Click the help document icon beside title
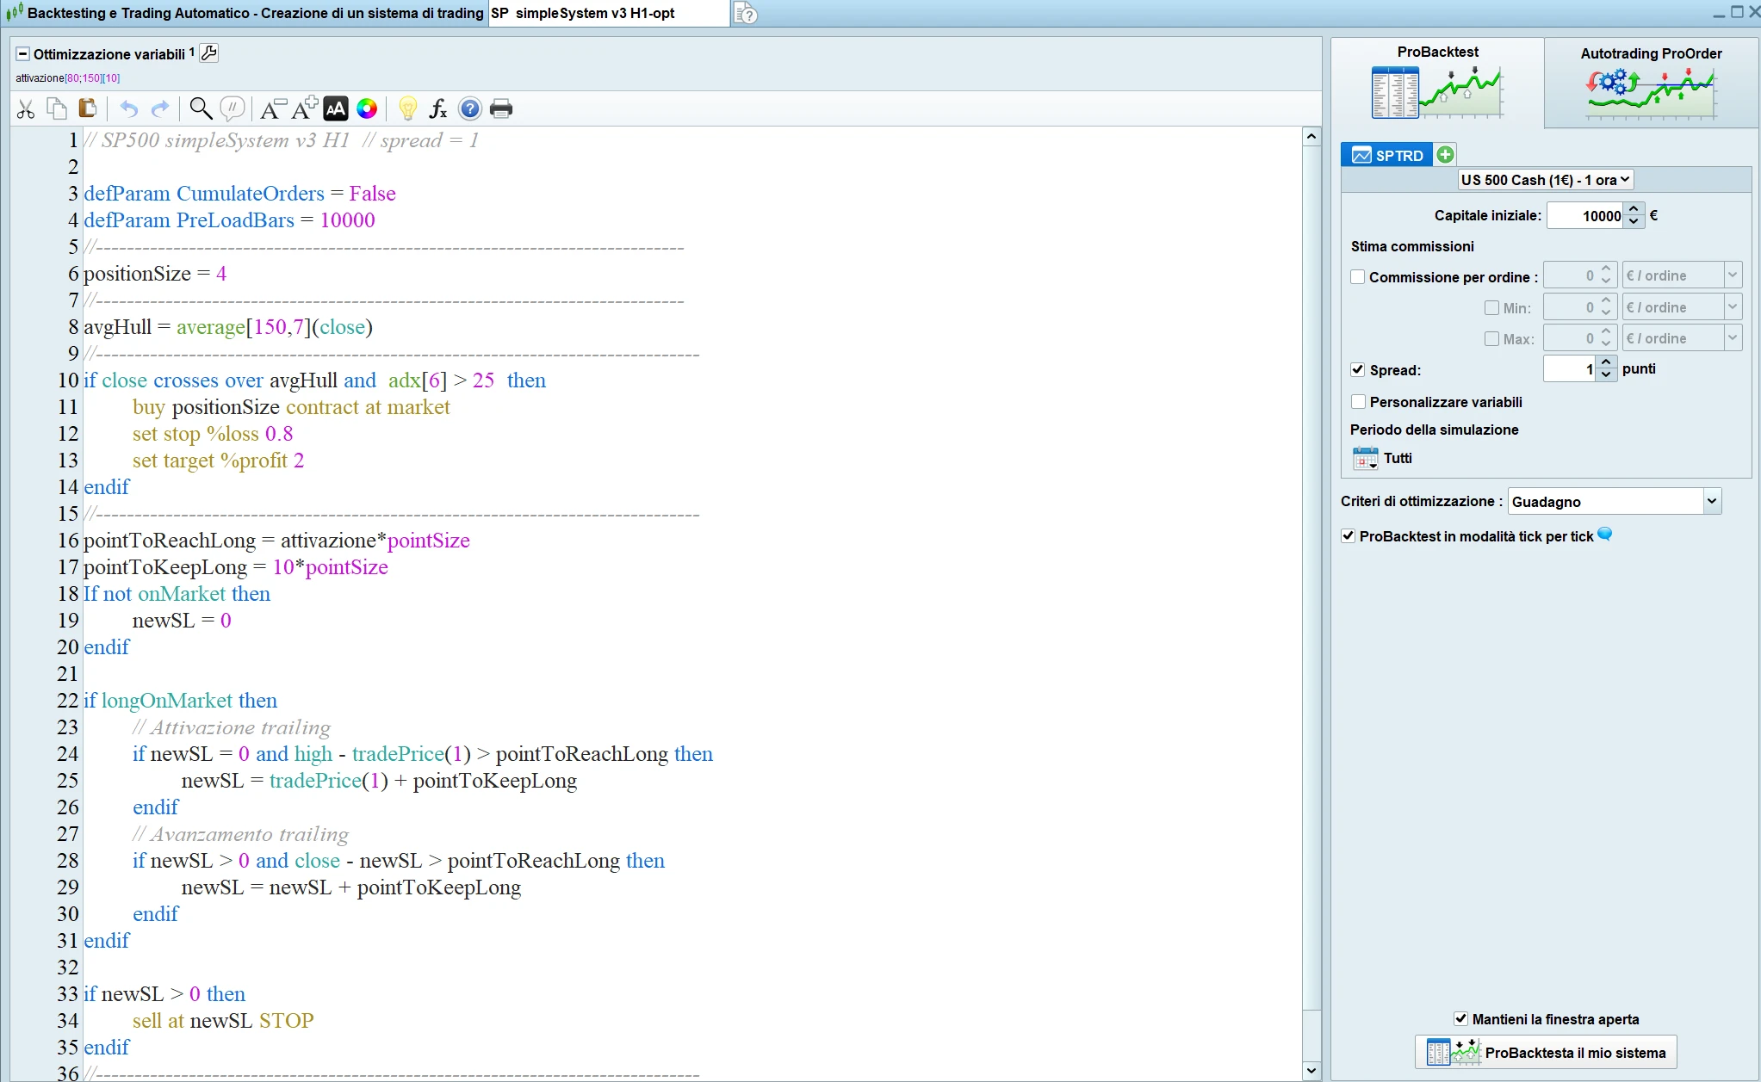This screenshot has width=1761, height=1082. pyautogui.click(x=746, y=14)
